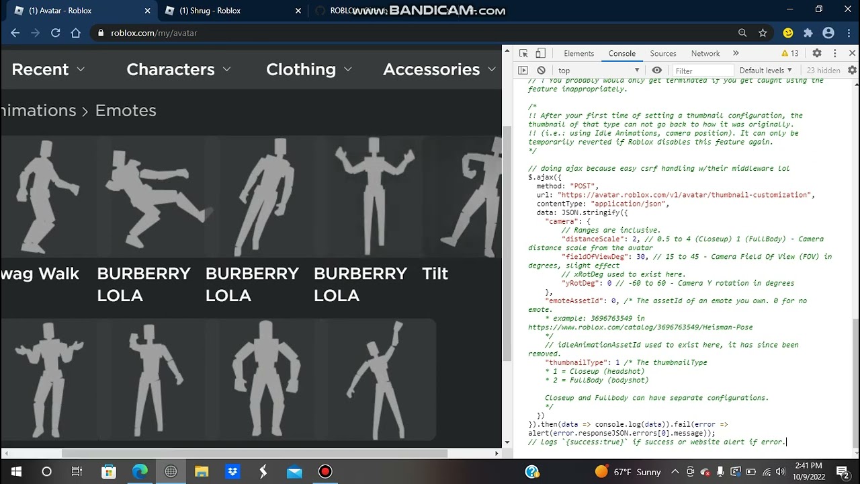Open the browser extensions puzzle menu

pos(808,33)
